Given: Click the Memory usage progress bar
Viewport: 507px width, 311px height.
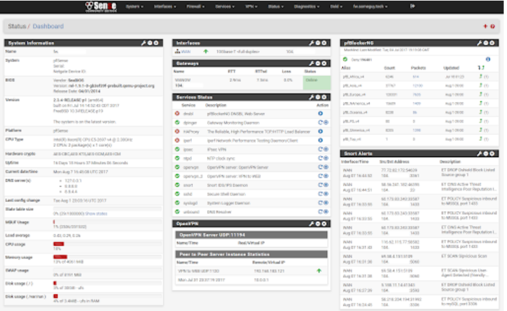Looking at the screenshot, I should click(x=107, y=257).
